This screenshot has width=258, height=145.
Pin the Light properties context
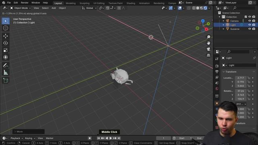pyautogui.click(x=254, y=58)
